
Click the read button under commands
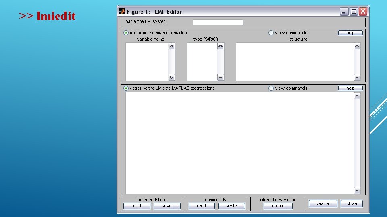[x=202, y=206]
